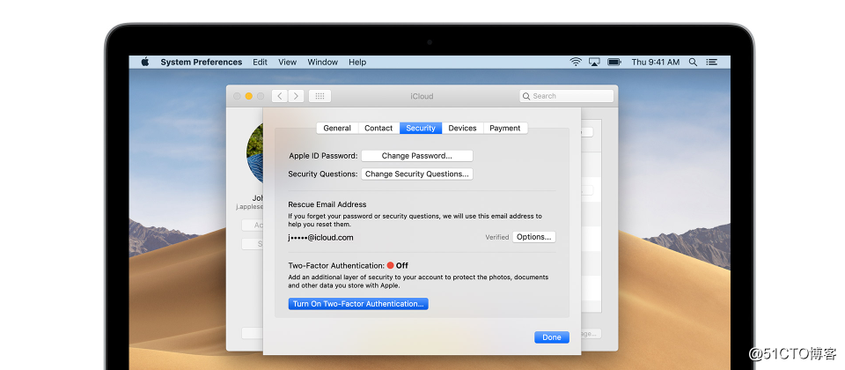This screenshot has height=370, width=845.
Task: Open the Edit menu
Action: 260,62
